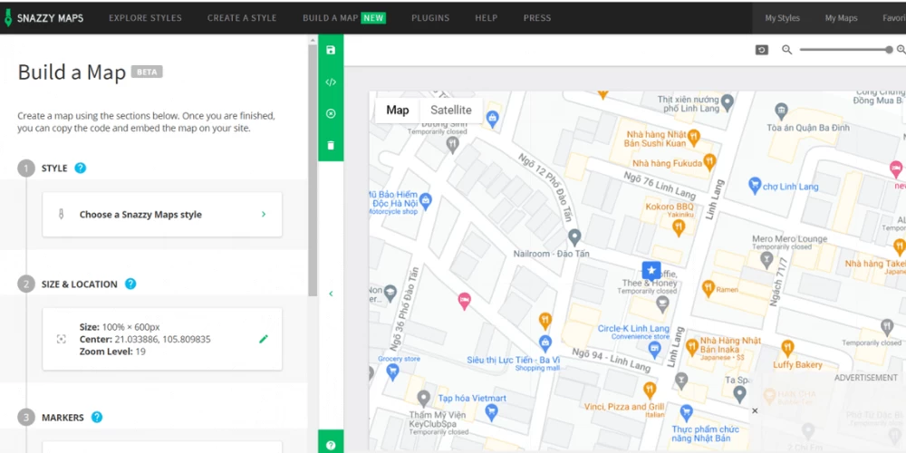Click Nailroom - Đào Tấn location pin

[574, 236]
